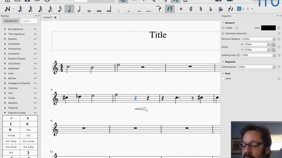Select the D.S. al Coda palette item
The width and height of the screenshot is (282, 158).
point(11,147)
